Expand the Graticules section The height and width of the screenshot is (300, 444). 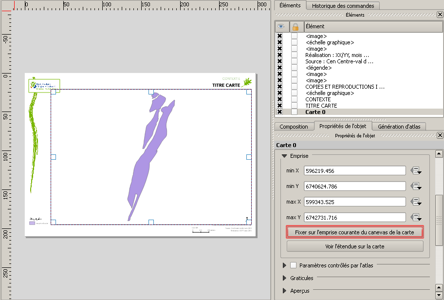[x=285, y=278]
